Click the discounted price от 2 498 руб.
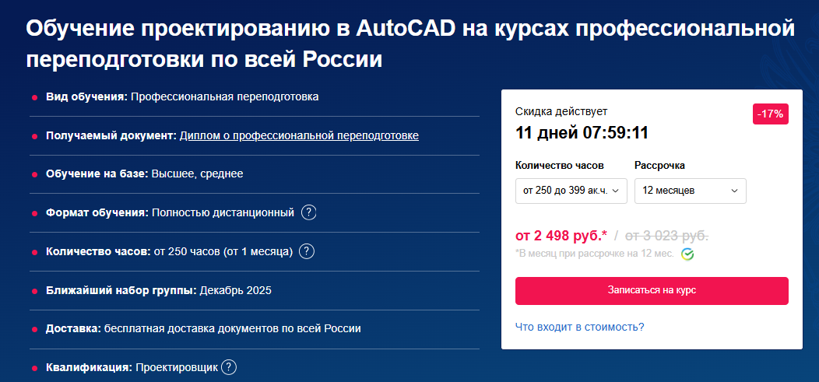This screenshot has width=819, height=382. (x=561, y=235)
